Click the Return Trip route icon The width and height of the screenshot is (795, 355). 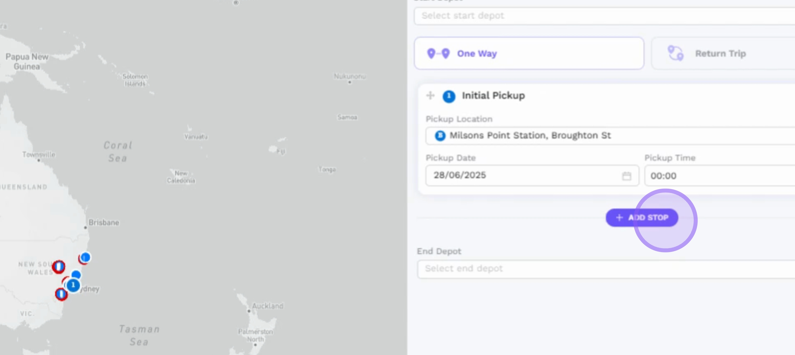tap(675, 53)
